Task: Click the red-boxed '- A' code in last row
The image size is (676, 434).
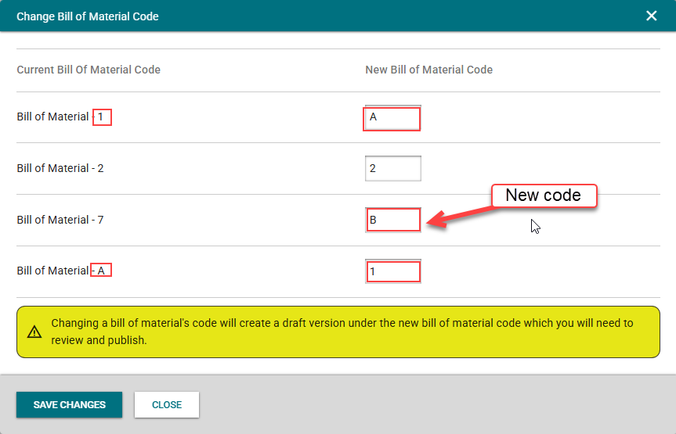Action: click(101, 271)
